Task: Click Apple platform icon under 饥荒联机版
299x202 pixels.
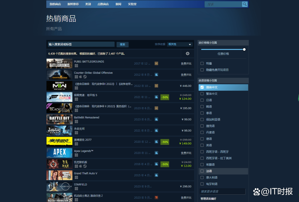Action: 81,166
